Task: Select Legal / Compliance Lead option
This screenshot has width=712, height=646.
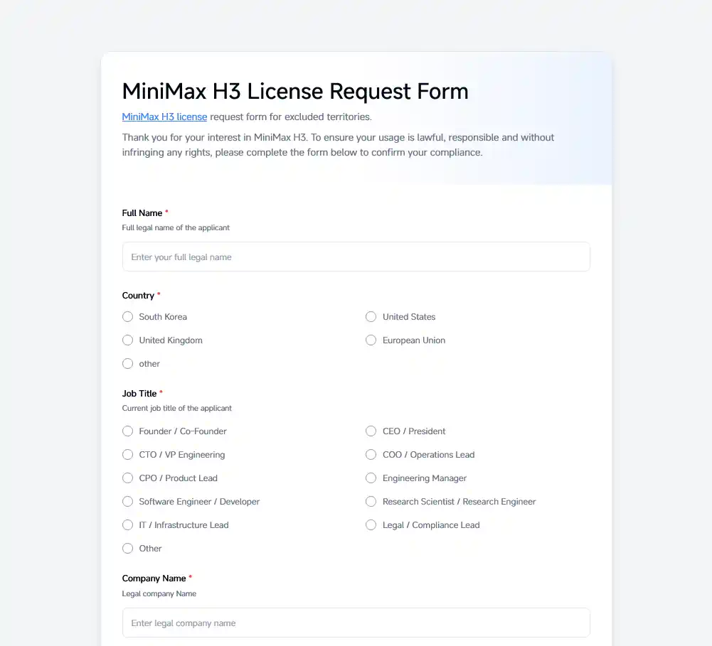Action: [371, 525]
